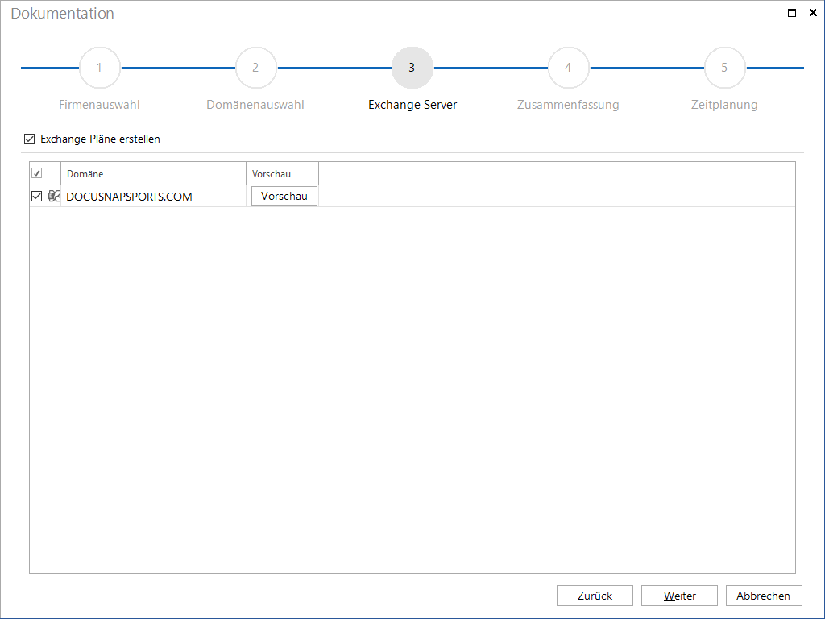Click Weiter to continue
This screenshot has width=825, height=619.
click(679, 596)
